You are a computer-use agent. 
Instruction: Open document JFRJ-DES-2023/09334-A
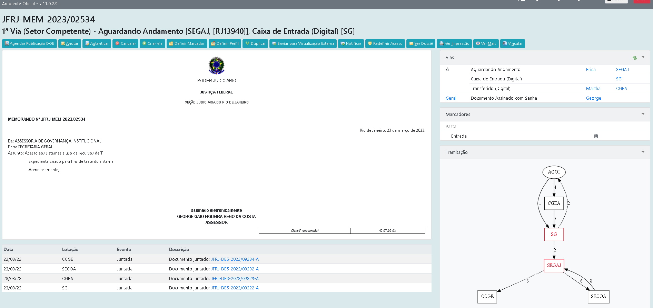pos(235,259)
